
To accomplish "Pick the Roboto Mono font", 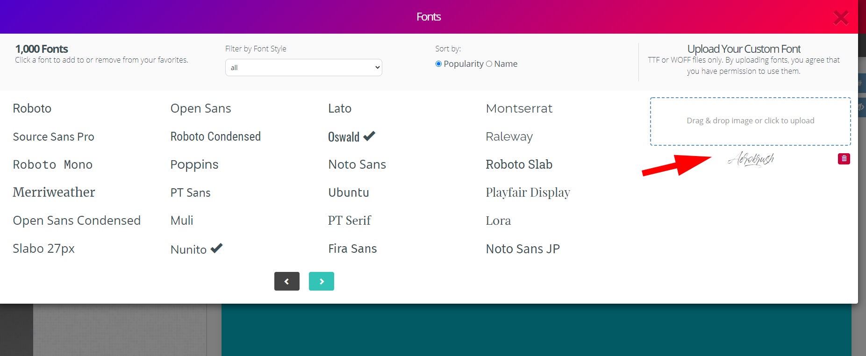I will [52, 164].
